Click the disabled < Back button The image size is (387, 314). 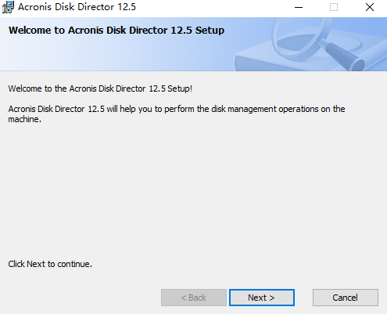(194, 298)
